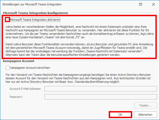This screenshot has width=160, height=120.
Task: Cancel the dialog with Abbrechen
Action: pyautogui.click(x=145, y=115)
